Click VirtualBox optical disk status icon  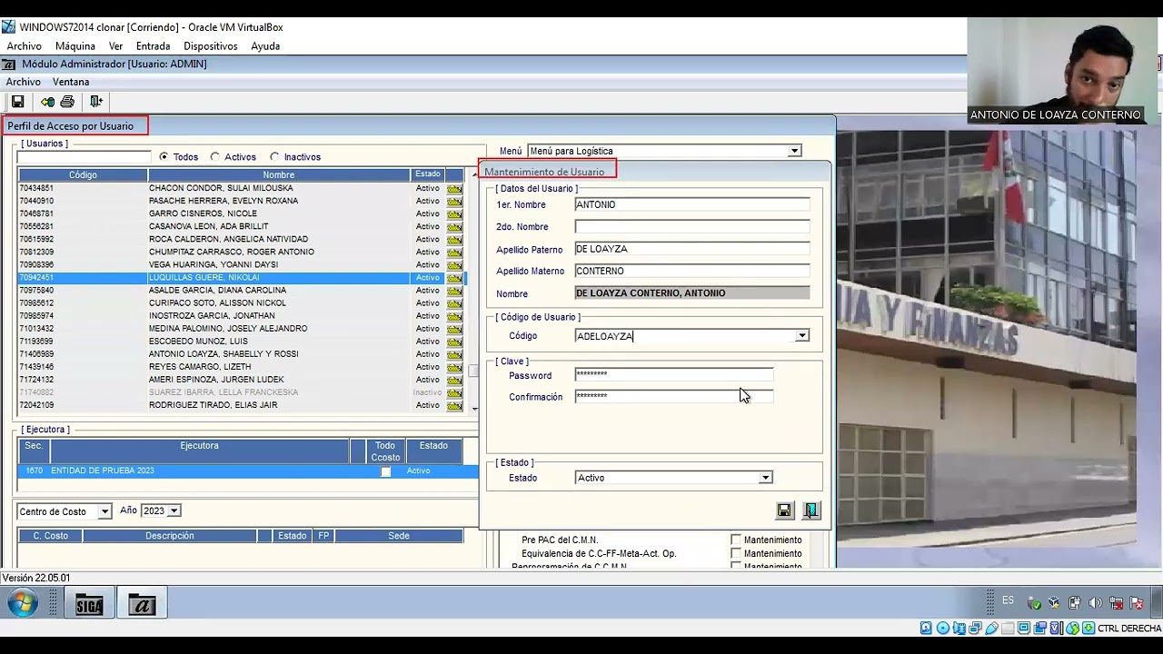tap(942, 628)
